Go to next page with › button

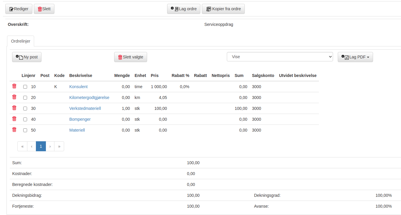coord(50,146)
